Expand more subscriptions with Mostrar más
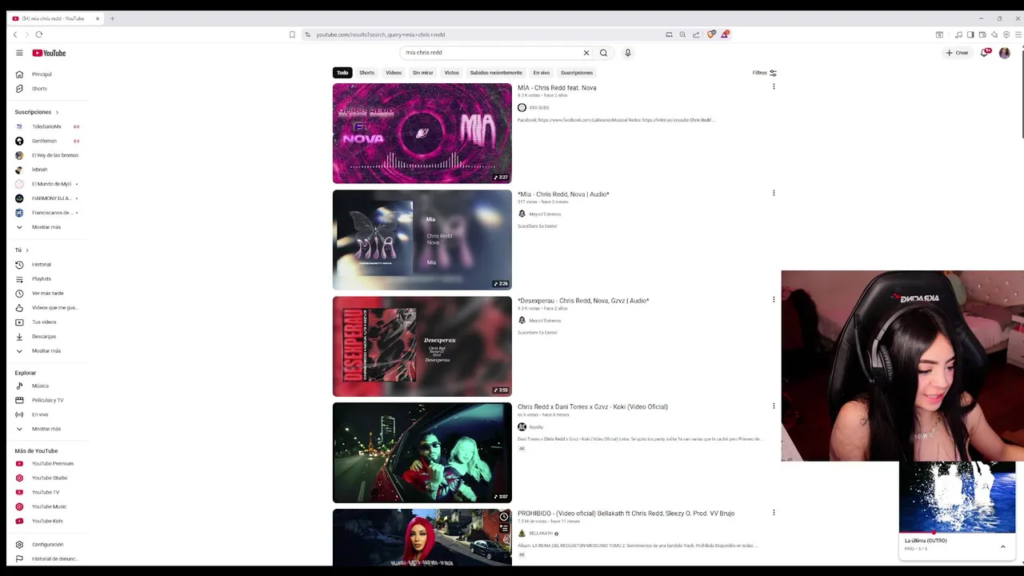1024x576 pixels. 48,227
